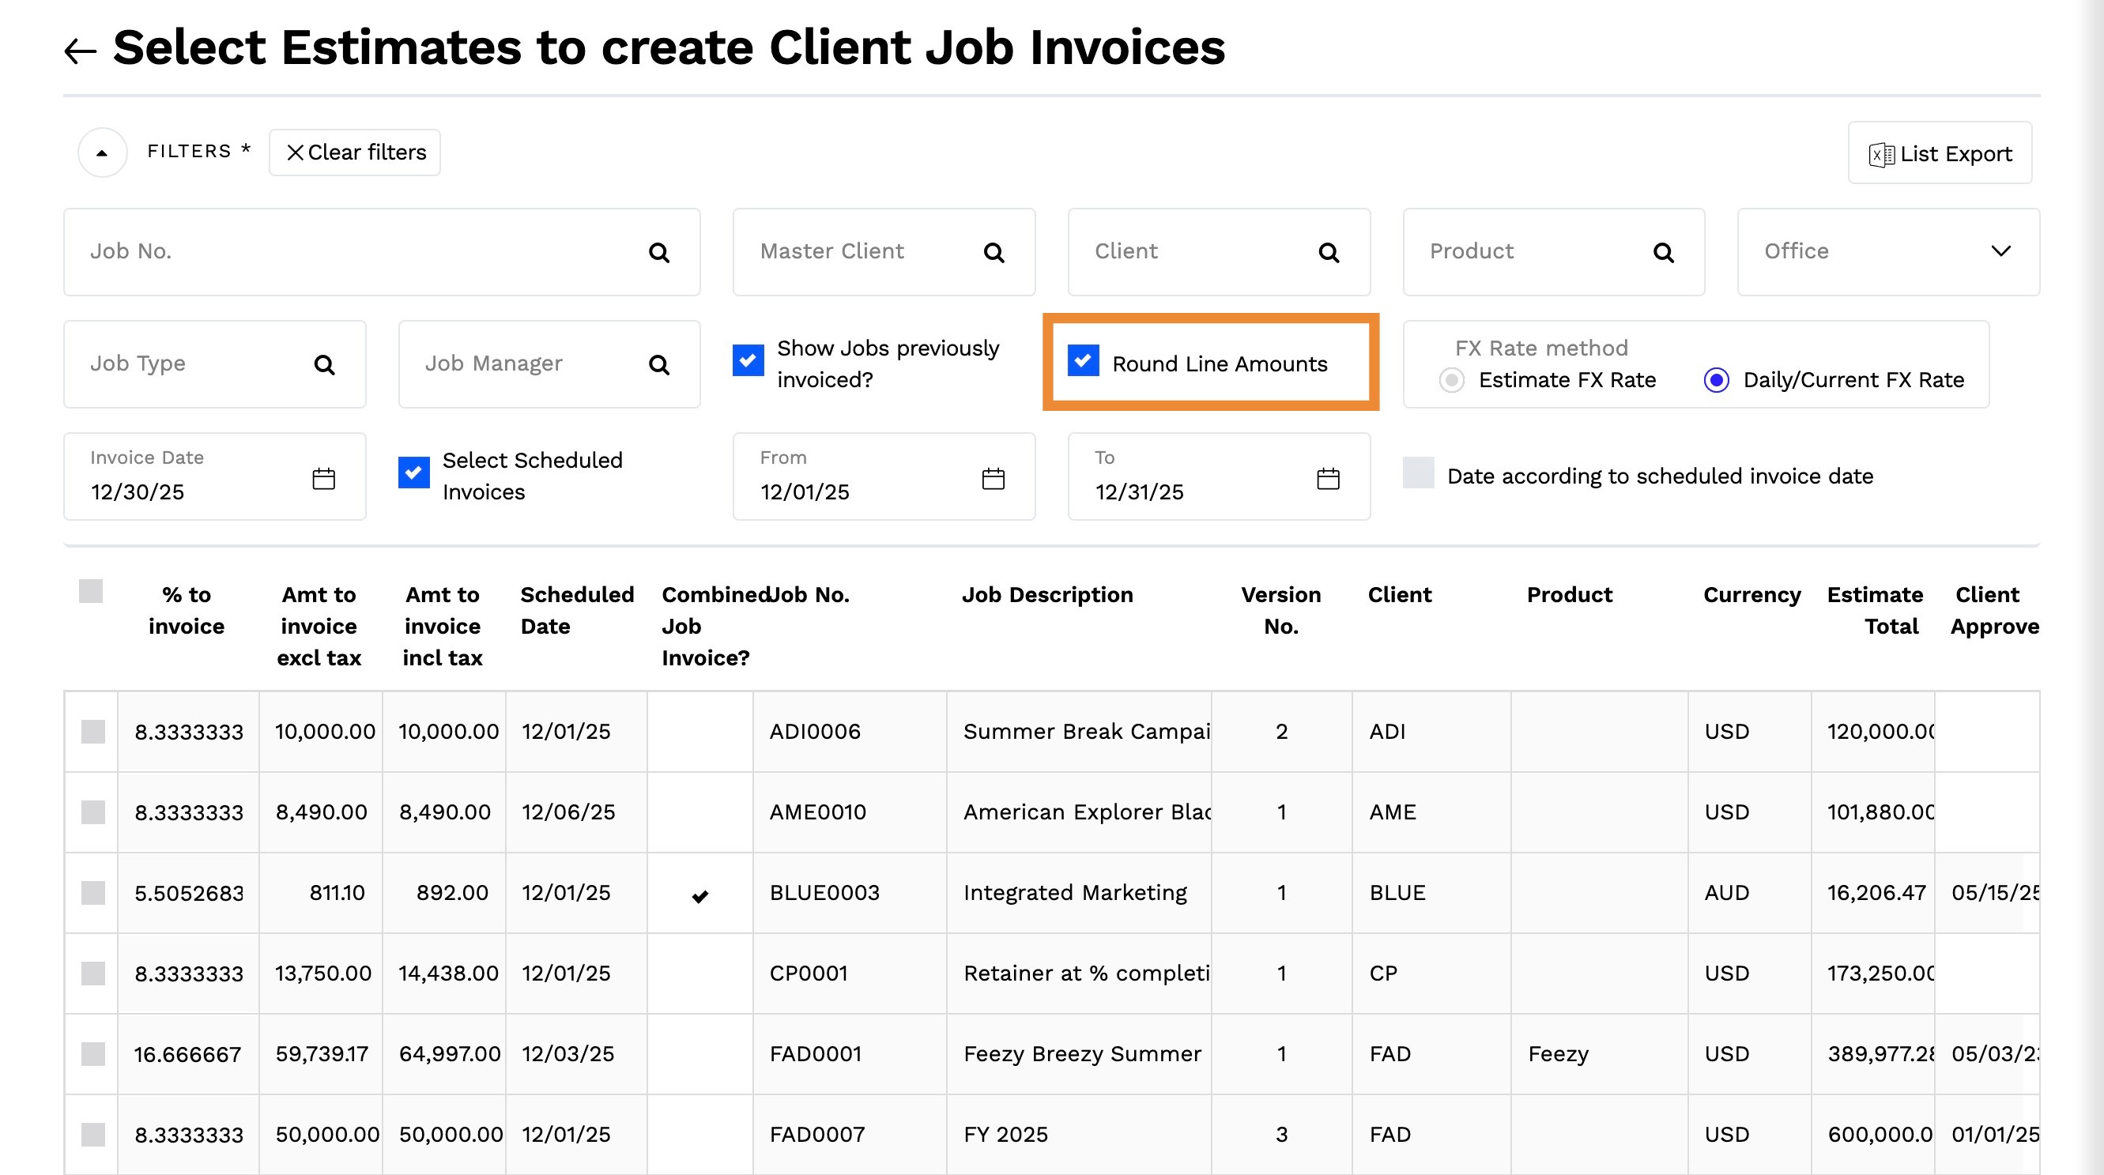Image resolution: width=2104 pixels, height=1175 pixels.
Task: Click the back arrow beside page title
Action: tap(80, 51)
